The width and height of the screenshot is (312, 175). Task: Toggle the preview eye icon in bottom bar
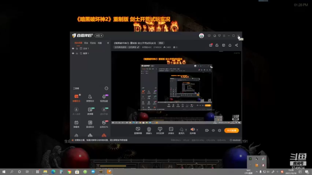point(213,130)
